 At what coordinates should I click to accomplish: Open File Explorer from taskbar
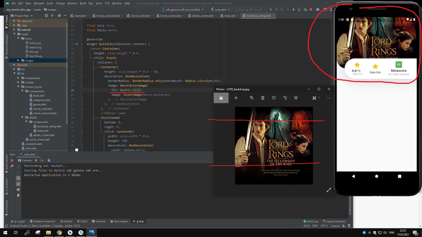coord(48,233)
